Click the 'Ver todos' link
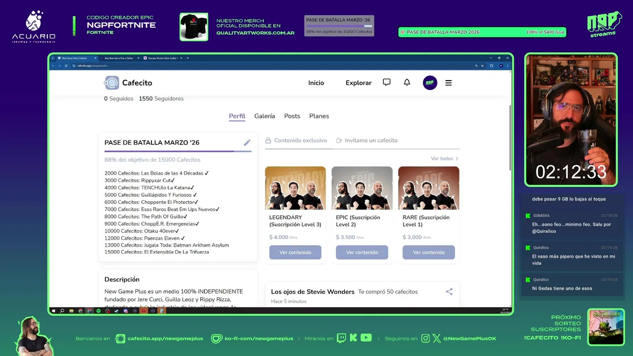The image size is (633, 356). pyautogui.click(x=445, y=159)
